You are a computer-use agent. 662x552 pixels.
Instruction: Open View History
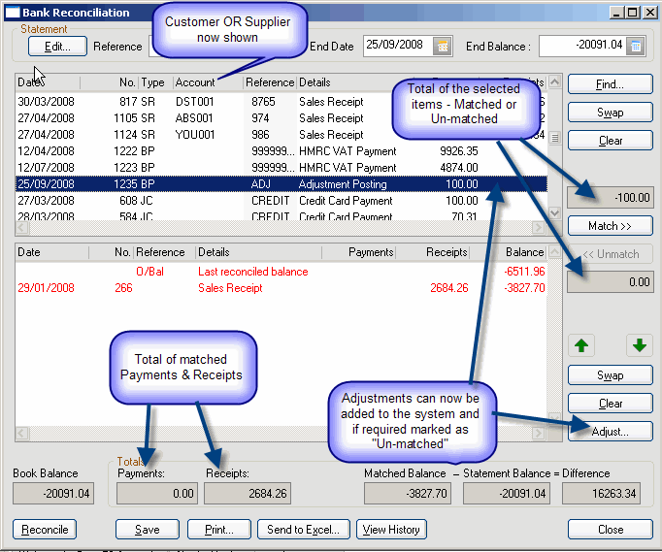pyautogui.click(x=391, y=530)
